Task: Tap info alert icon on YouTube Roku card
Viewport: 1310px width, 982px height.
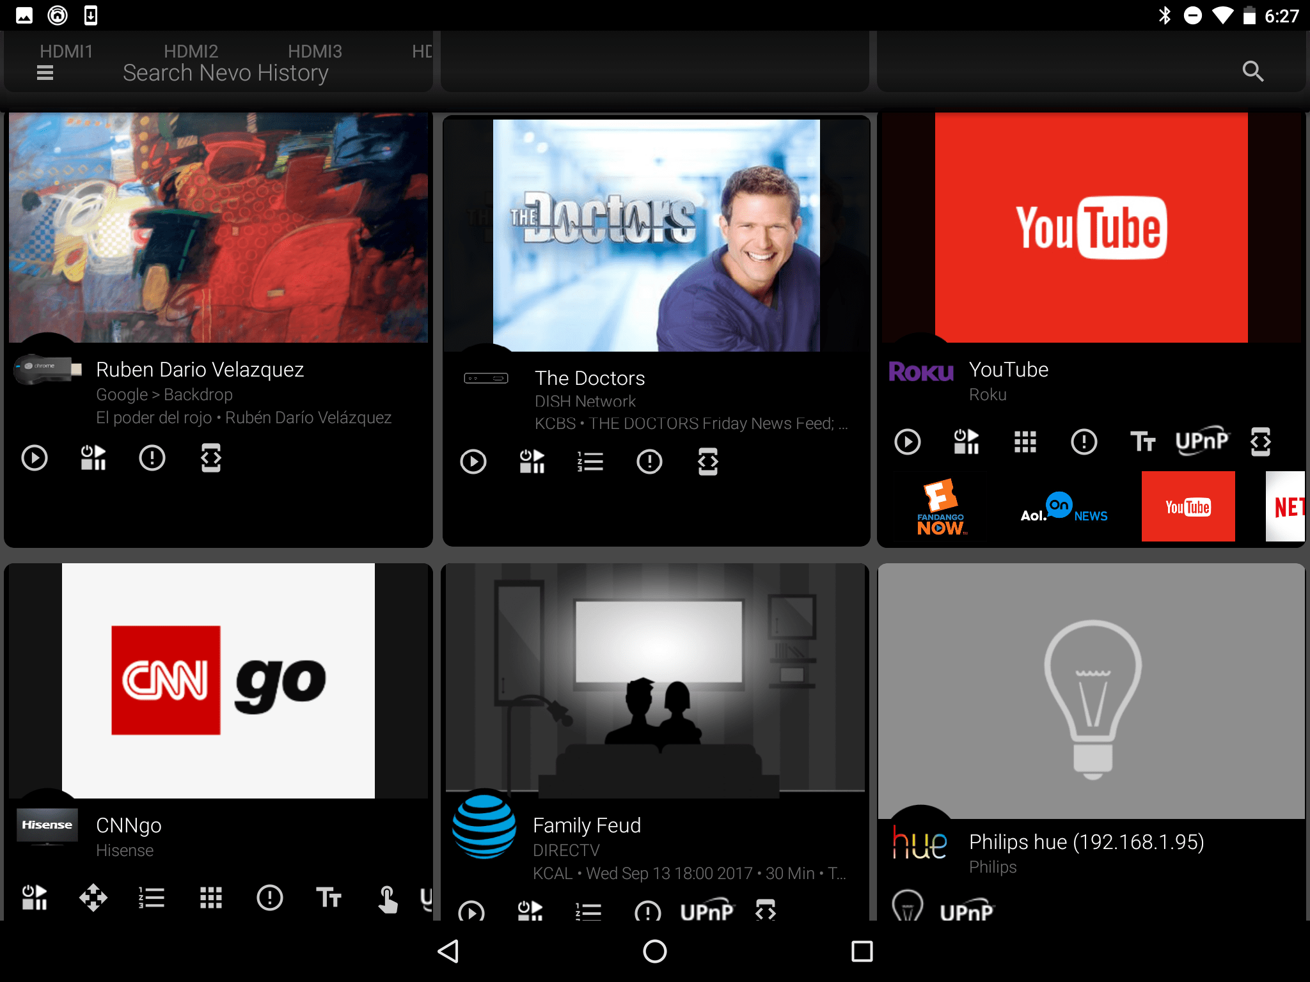Action: [x=1084, y=442]
